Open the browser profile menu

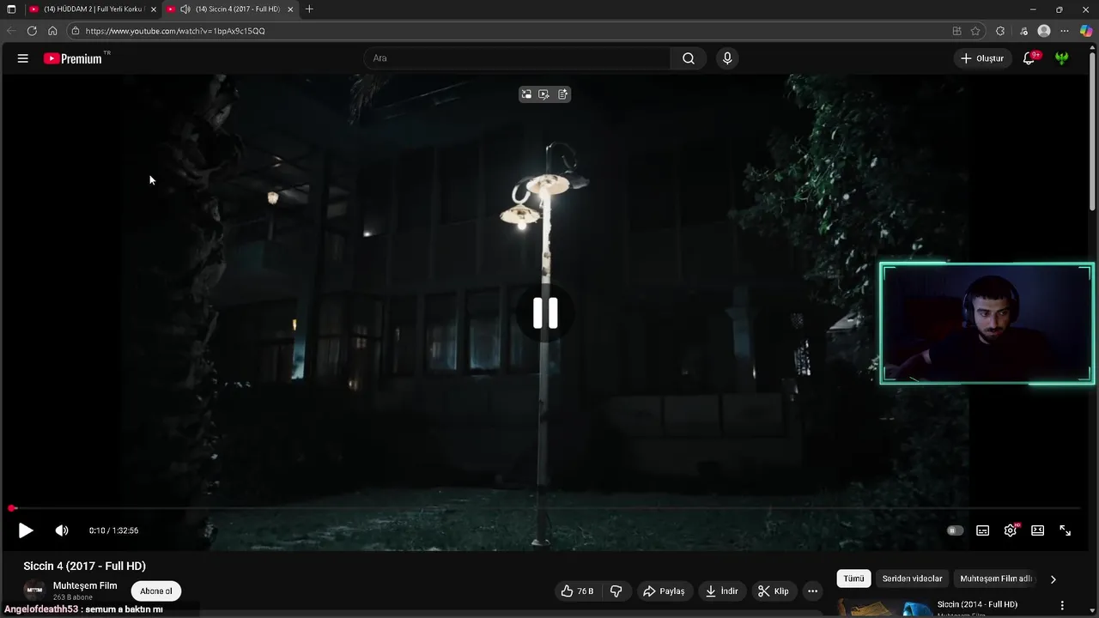click(1044, 31)
